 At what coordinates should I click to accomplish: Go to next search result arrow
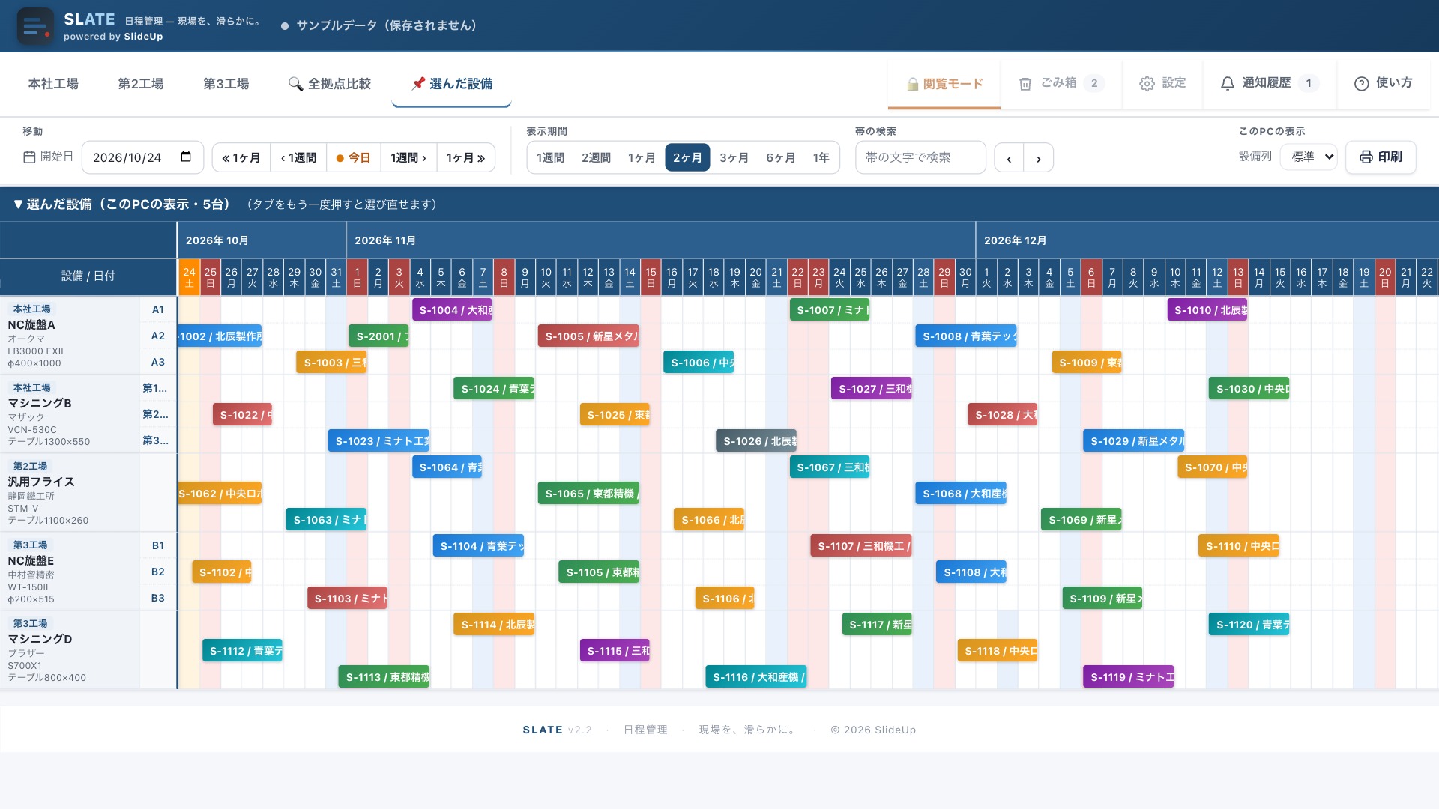[1038, 158]
